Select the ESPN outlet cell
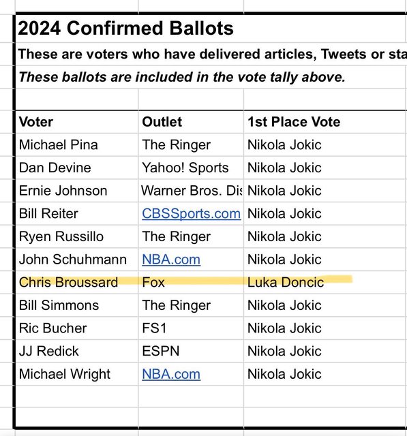The image size is (407, 436). tap(191, 351)
